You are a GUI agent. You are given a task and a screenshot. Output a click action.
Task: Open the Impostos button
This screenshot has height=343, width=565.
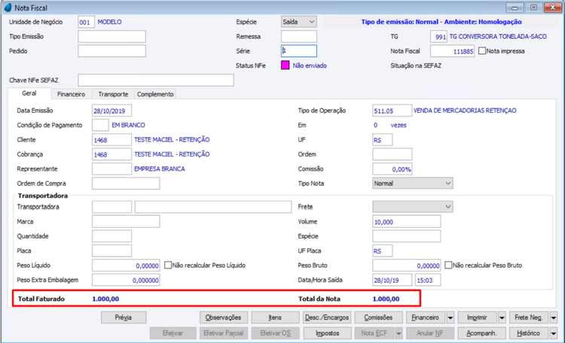point(328,333)
